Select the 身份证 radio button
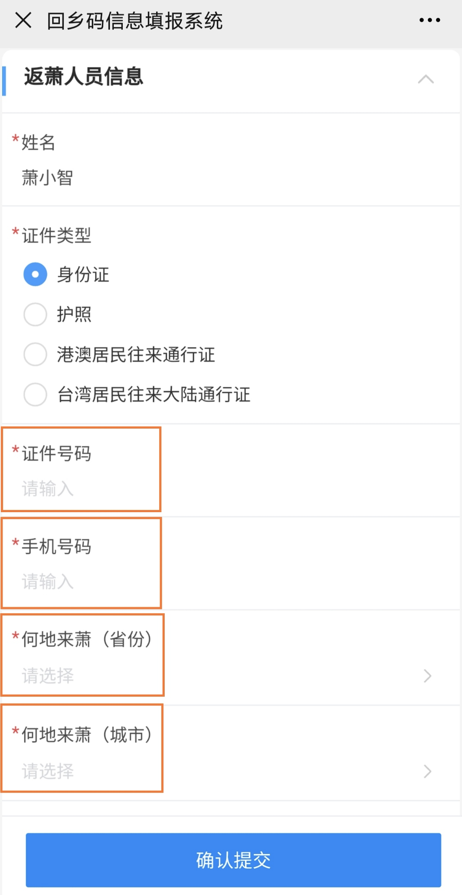Viewport: 462px width, 895px height. 35,274
